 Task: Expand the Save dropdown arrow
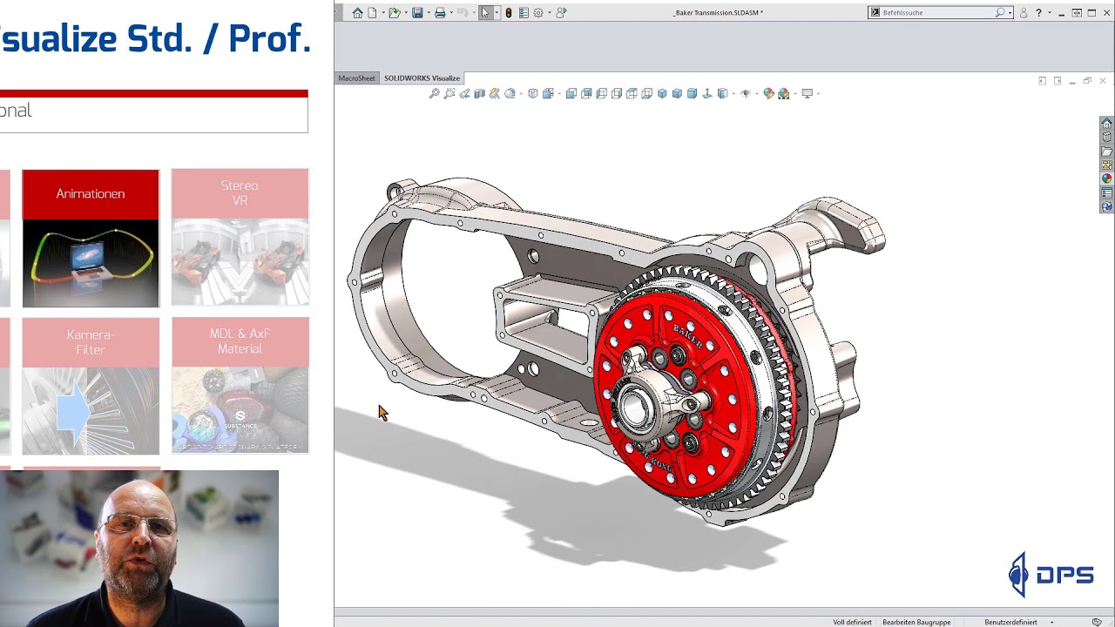tap(429, 13)
